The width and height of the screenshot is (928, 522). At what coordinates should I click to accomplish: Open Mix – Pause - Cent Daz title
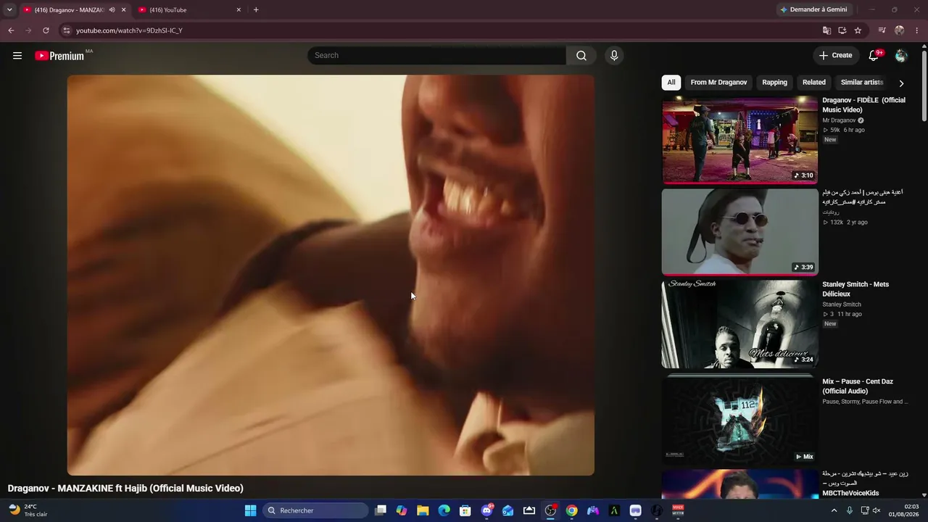(858, 386)
